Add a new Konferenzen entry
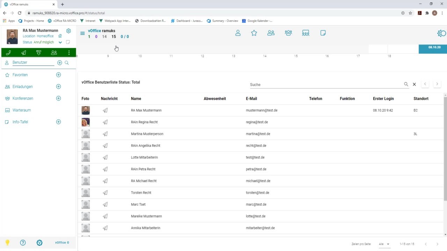This screenshot has height=251, width=447. (58, 98)
